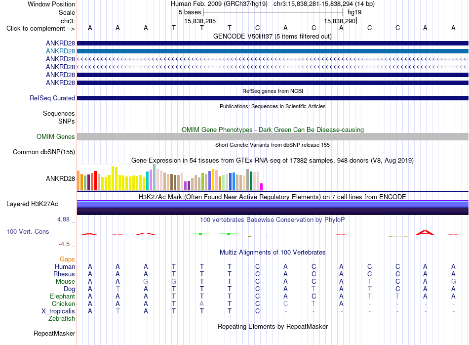469x345 pixels.
Task: Click the light-blue ANKRD28 transcript bar
Action: pos(273,51)
